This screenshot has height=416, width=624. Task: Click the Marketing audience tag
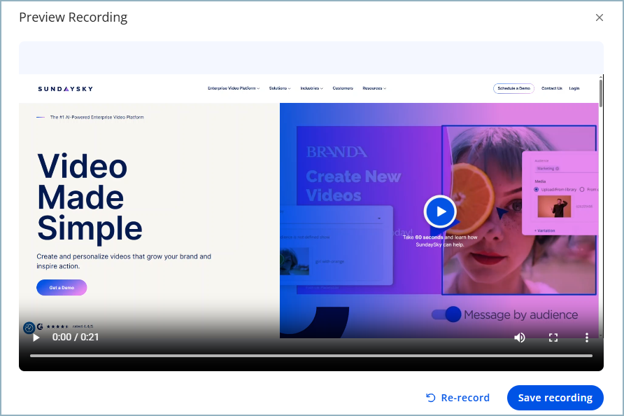548,169
